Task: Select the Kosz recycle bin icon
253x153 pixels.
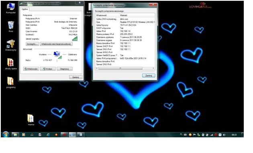Action: tap(11, 27)
